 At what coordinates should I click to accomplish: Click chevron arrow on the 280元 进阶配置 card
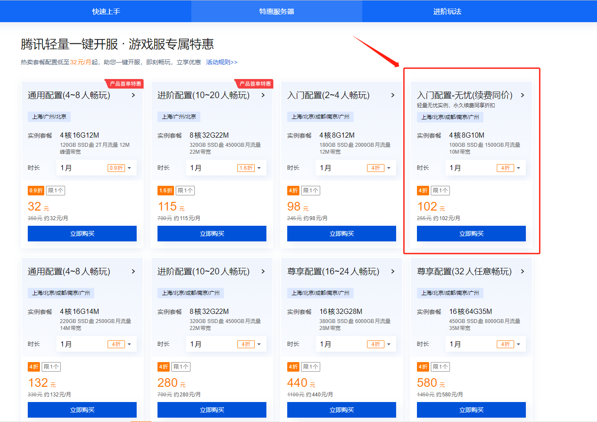coord(263,271)
